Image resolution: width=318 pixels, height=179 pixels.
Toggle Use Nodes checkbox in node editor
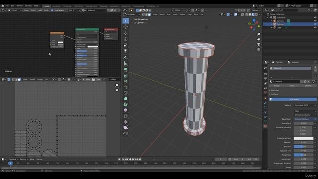click(x=52, y=10)
